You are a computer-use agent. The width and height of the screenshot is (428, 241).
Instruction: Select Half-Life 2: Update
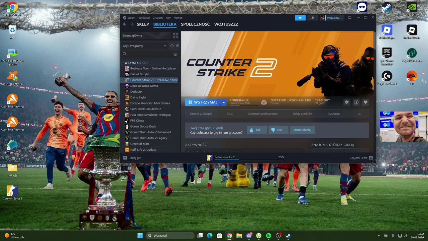[150, 150]
